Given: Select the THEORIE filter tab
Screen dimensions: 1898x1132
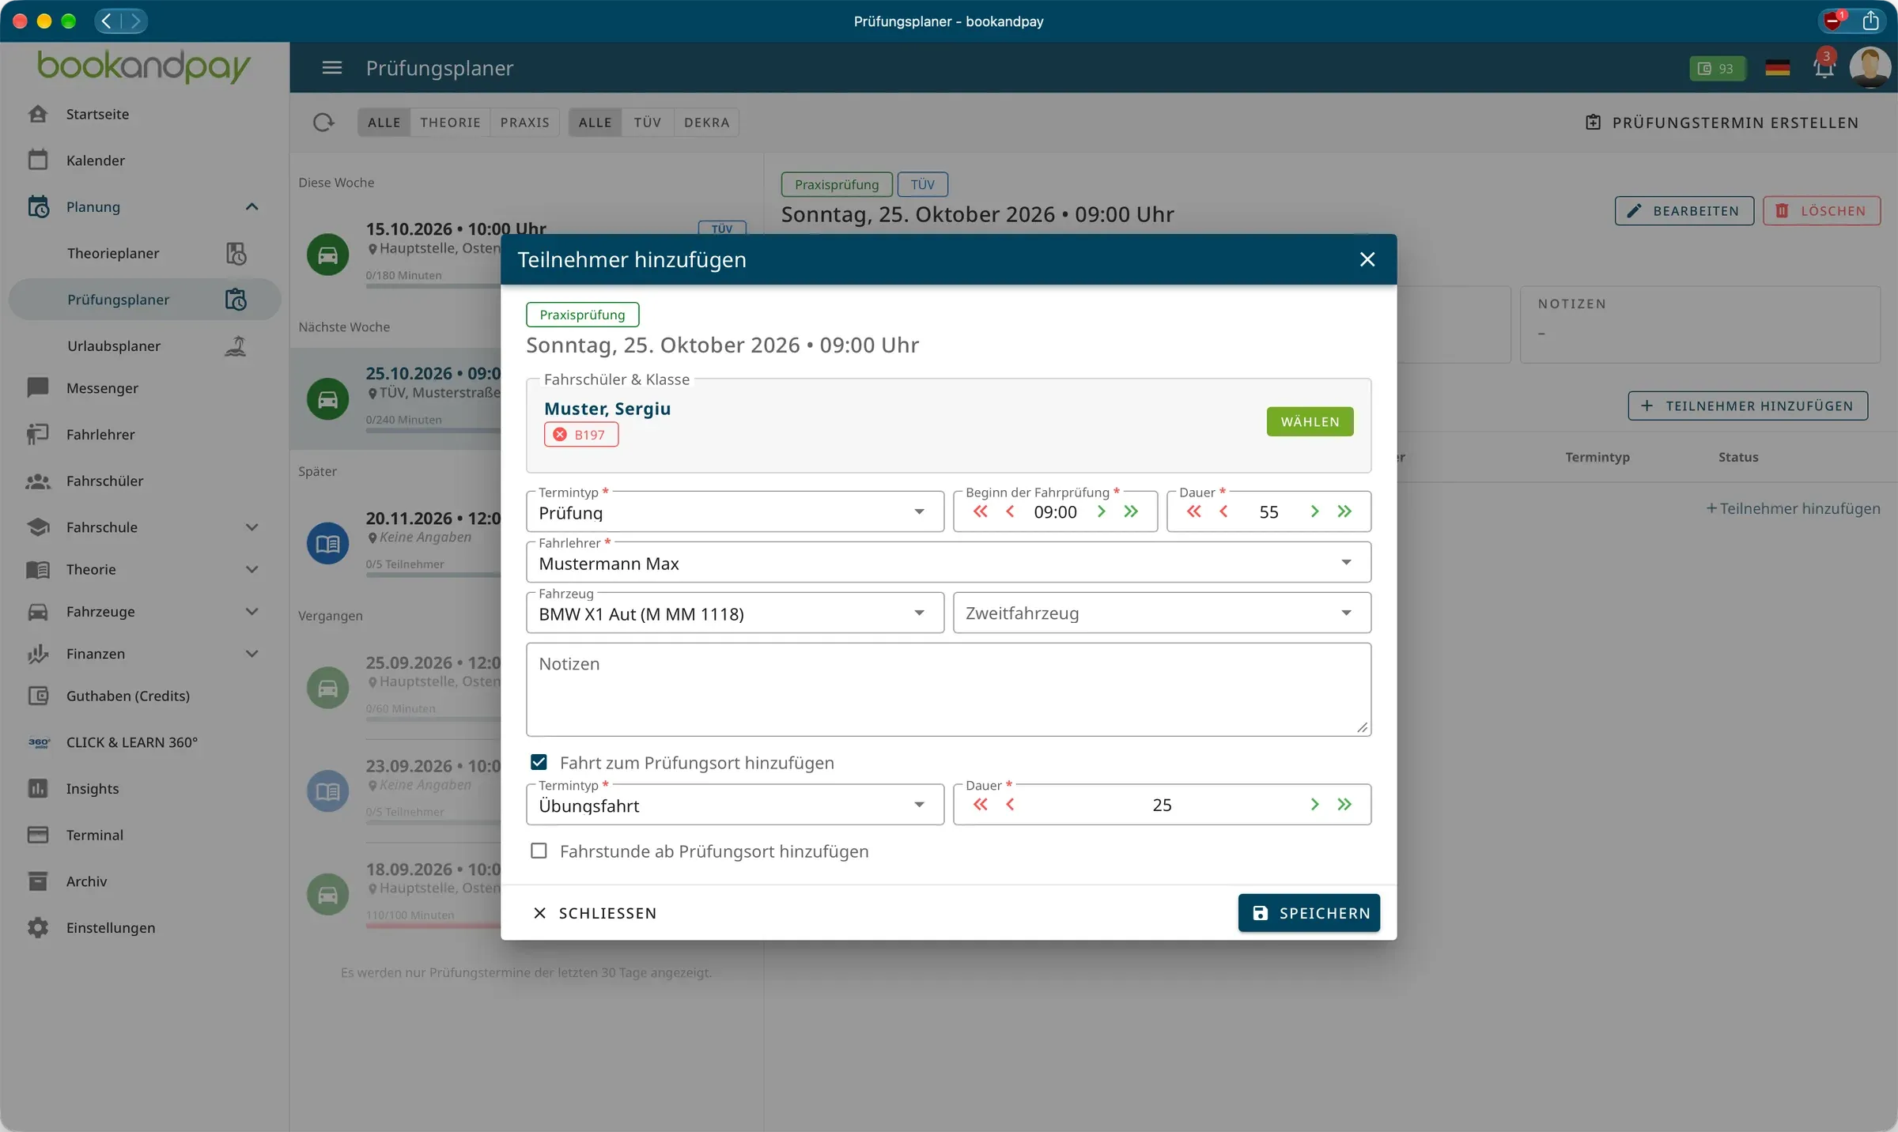Looking at the screenshot, I should pos(450,123).
